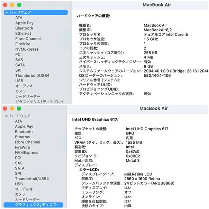Screen dimensions: 209x209
Task: Select SAS in the top window sidebar
Action: [x=19, y=60]
